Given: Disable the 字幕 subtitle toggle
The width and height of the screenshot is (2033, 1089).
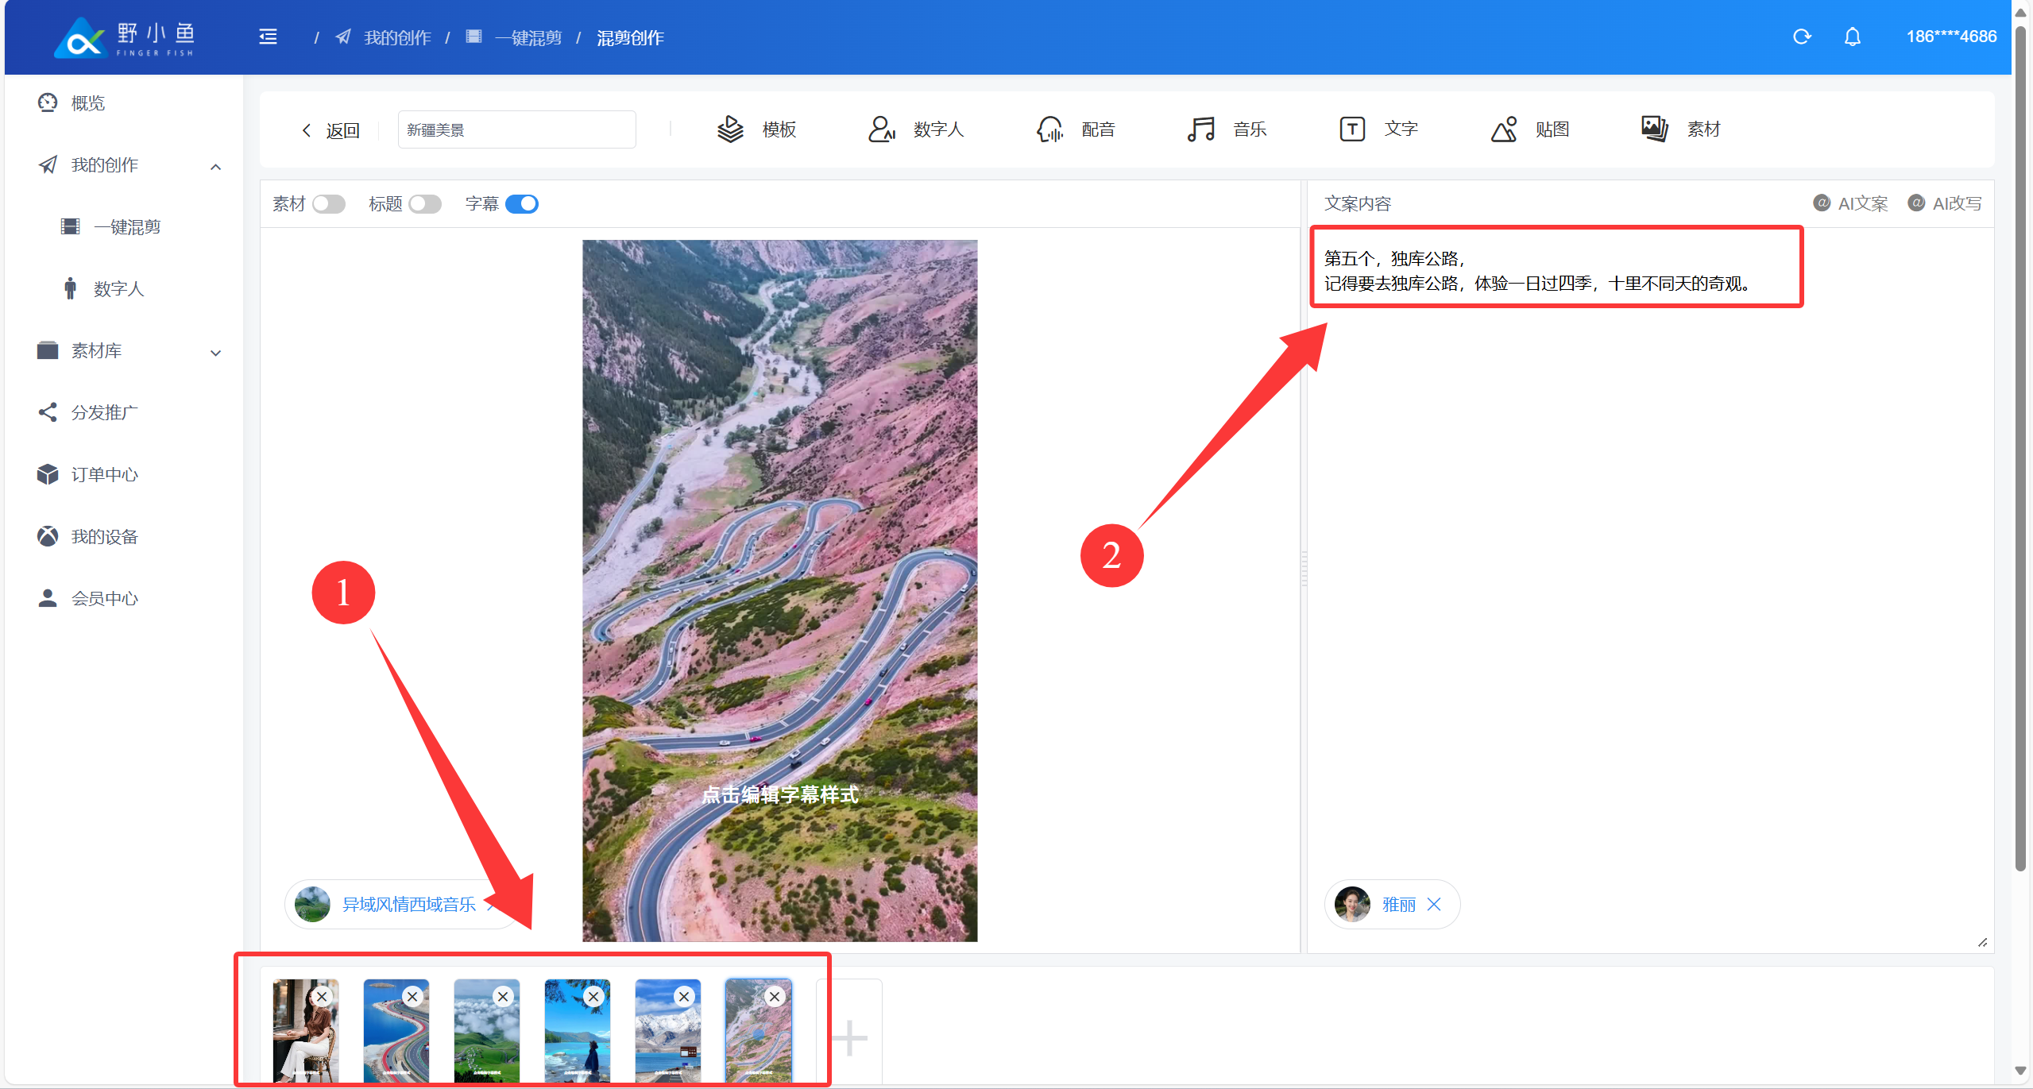Looking at the screenshot, I should click(x=522, y=204).
